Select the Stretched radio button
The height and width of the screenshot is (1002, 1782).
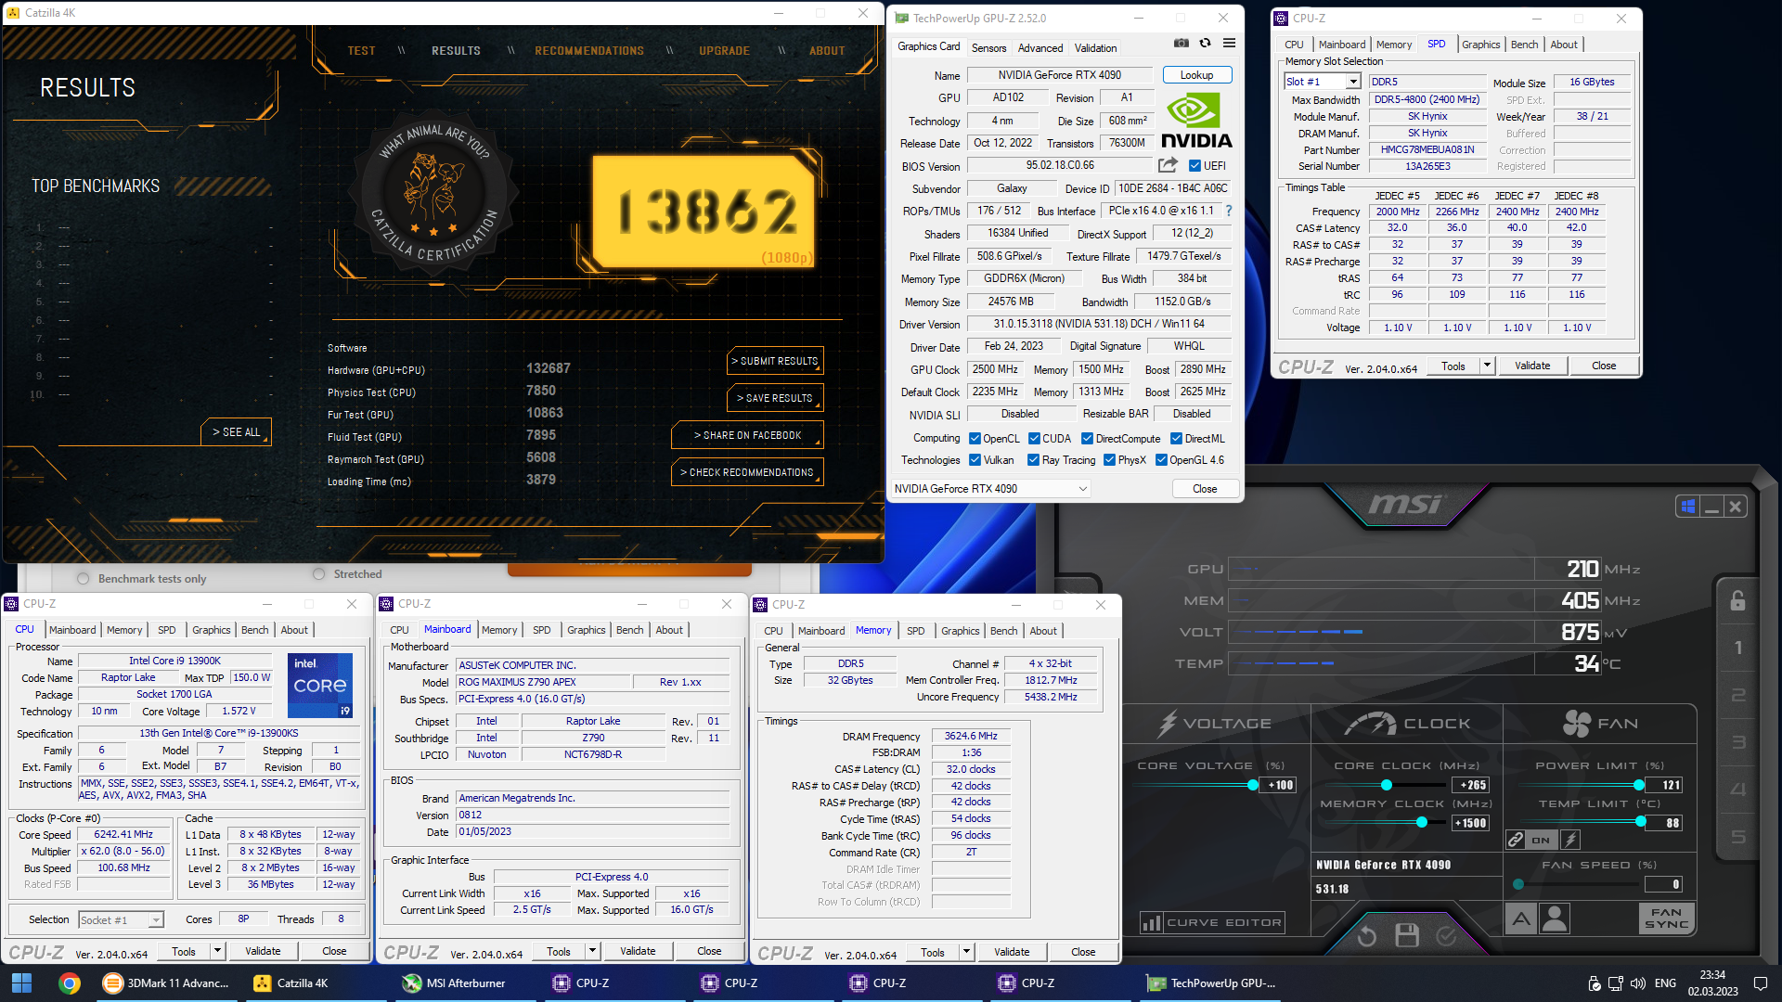319,574
